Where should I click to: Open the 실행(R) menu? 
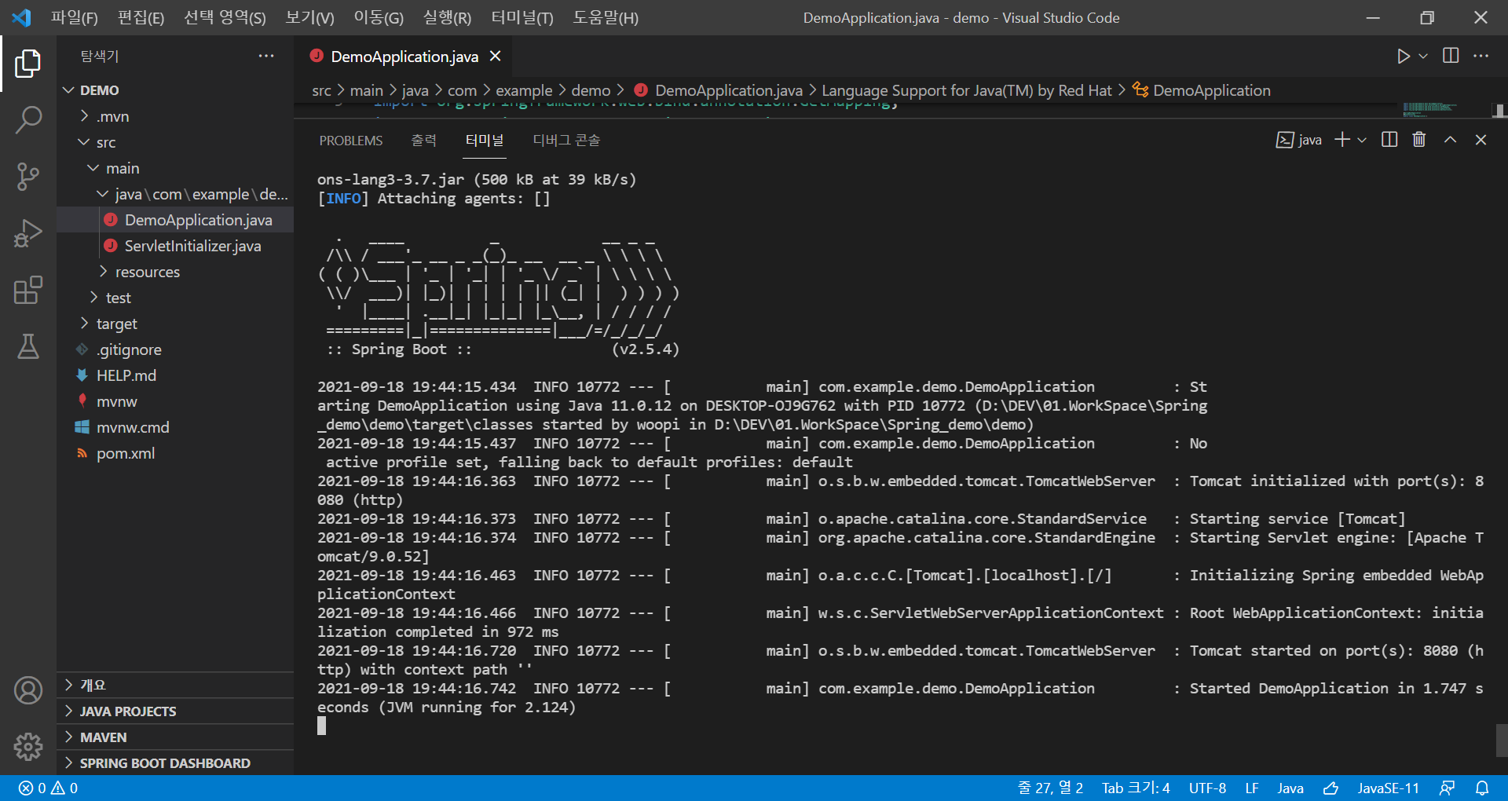tap(447, 17)
